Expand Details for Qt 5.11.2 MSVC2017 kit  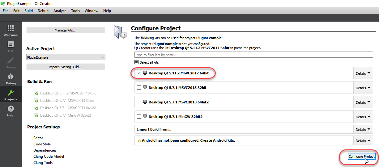click(x=363, y=73)
